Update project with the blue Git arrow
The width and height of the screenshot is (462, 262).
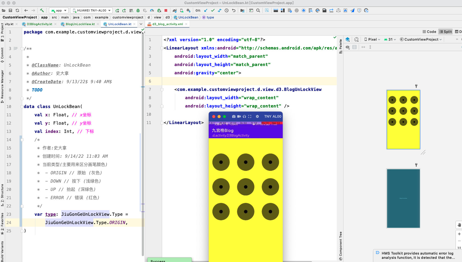tap(206, 10)
